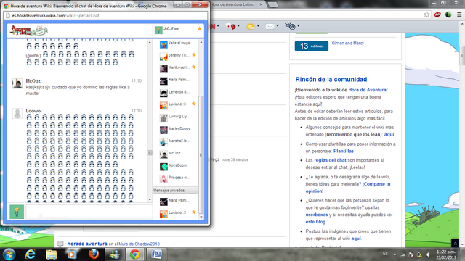465x261 pixels.
Task: Click NoireDoom avatar in user list
Action: pos(163,167)
